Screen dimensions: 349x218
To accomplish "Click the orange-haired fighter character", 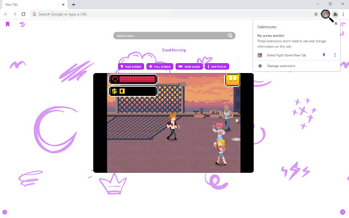I will pos(172,126).
